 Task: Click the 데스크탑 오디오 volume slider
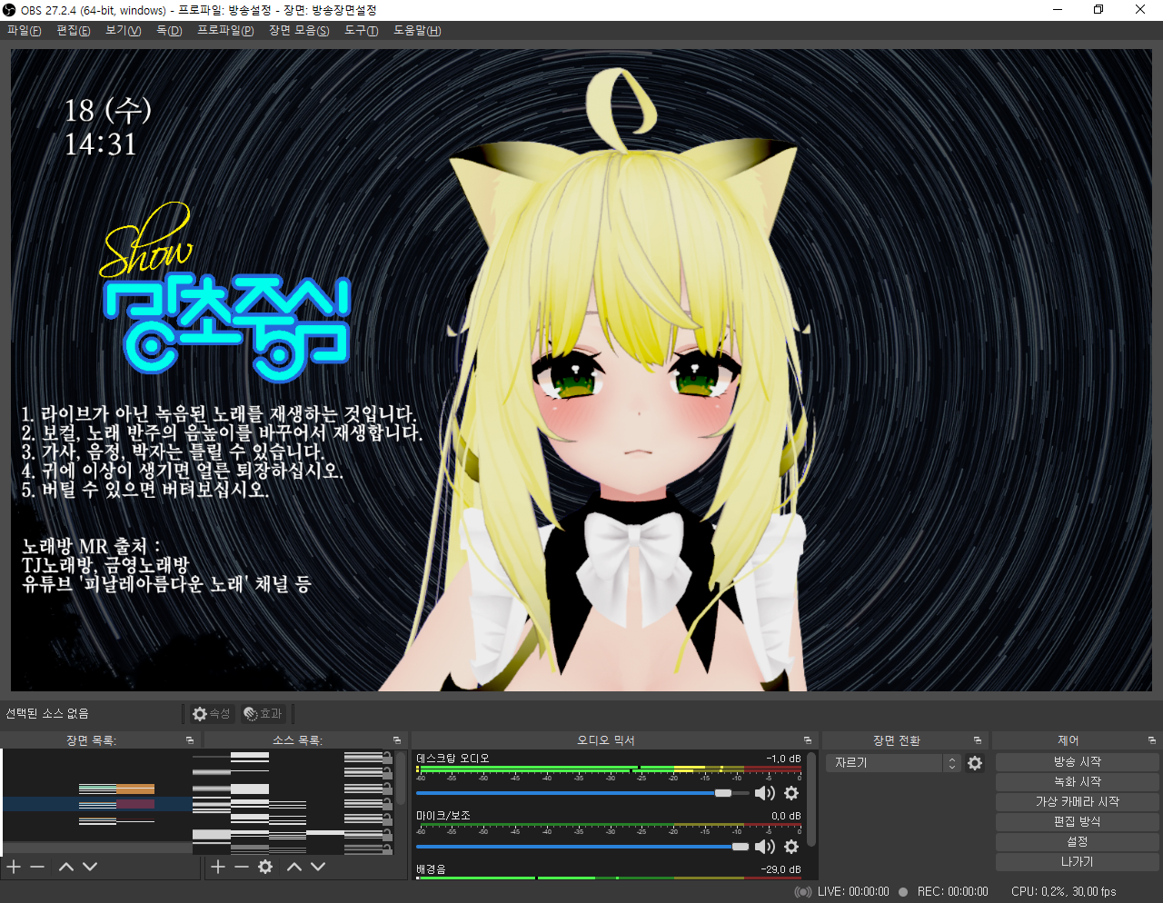(582, 793)
